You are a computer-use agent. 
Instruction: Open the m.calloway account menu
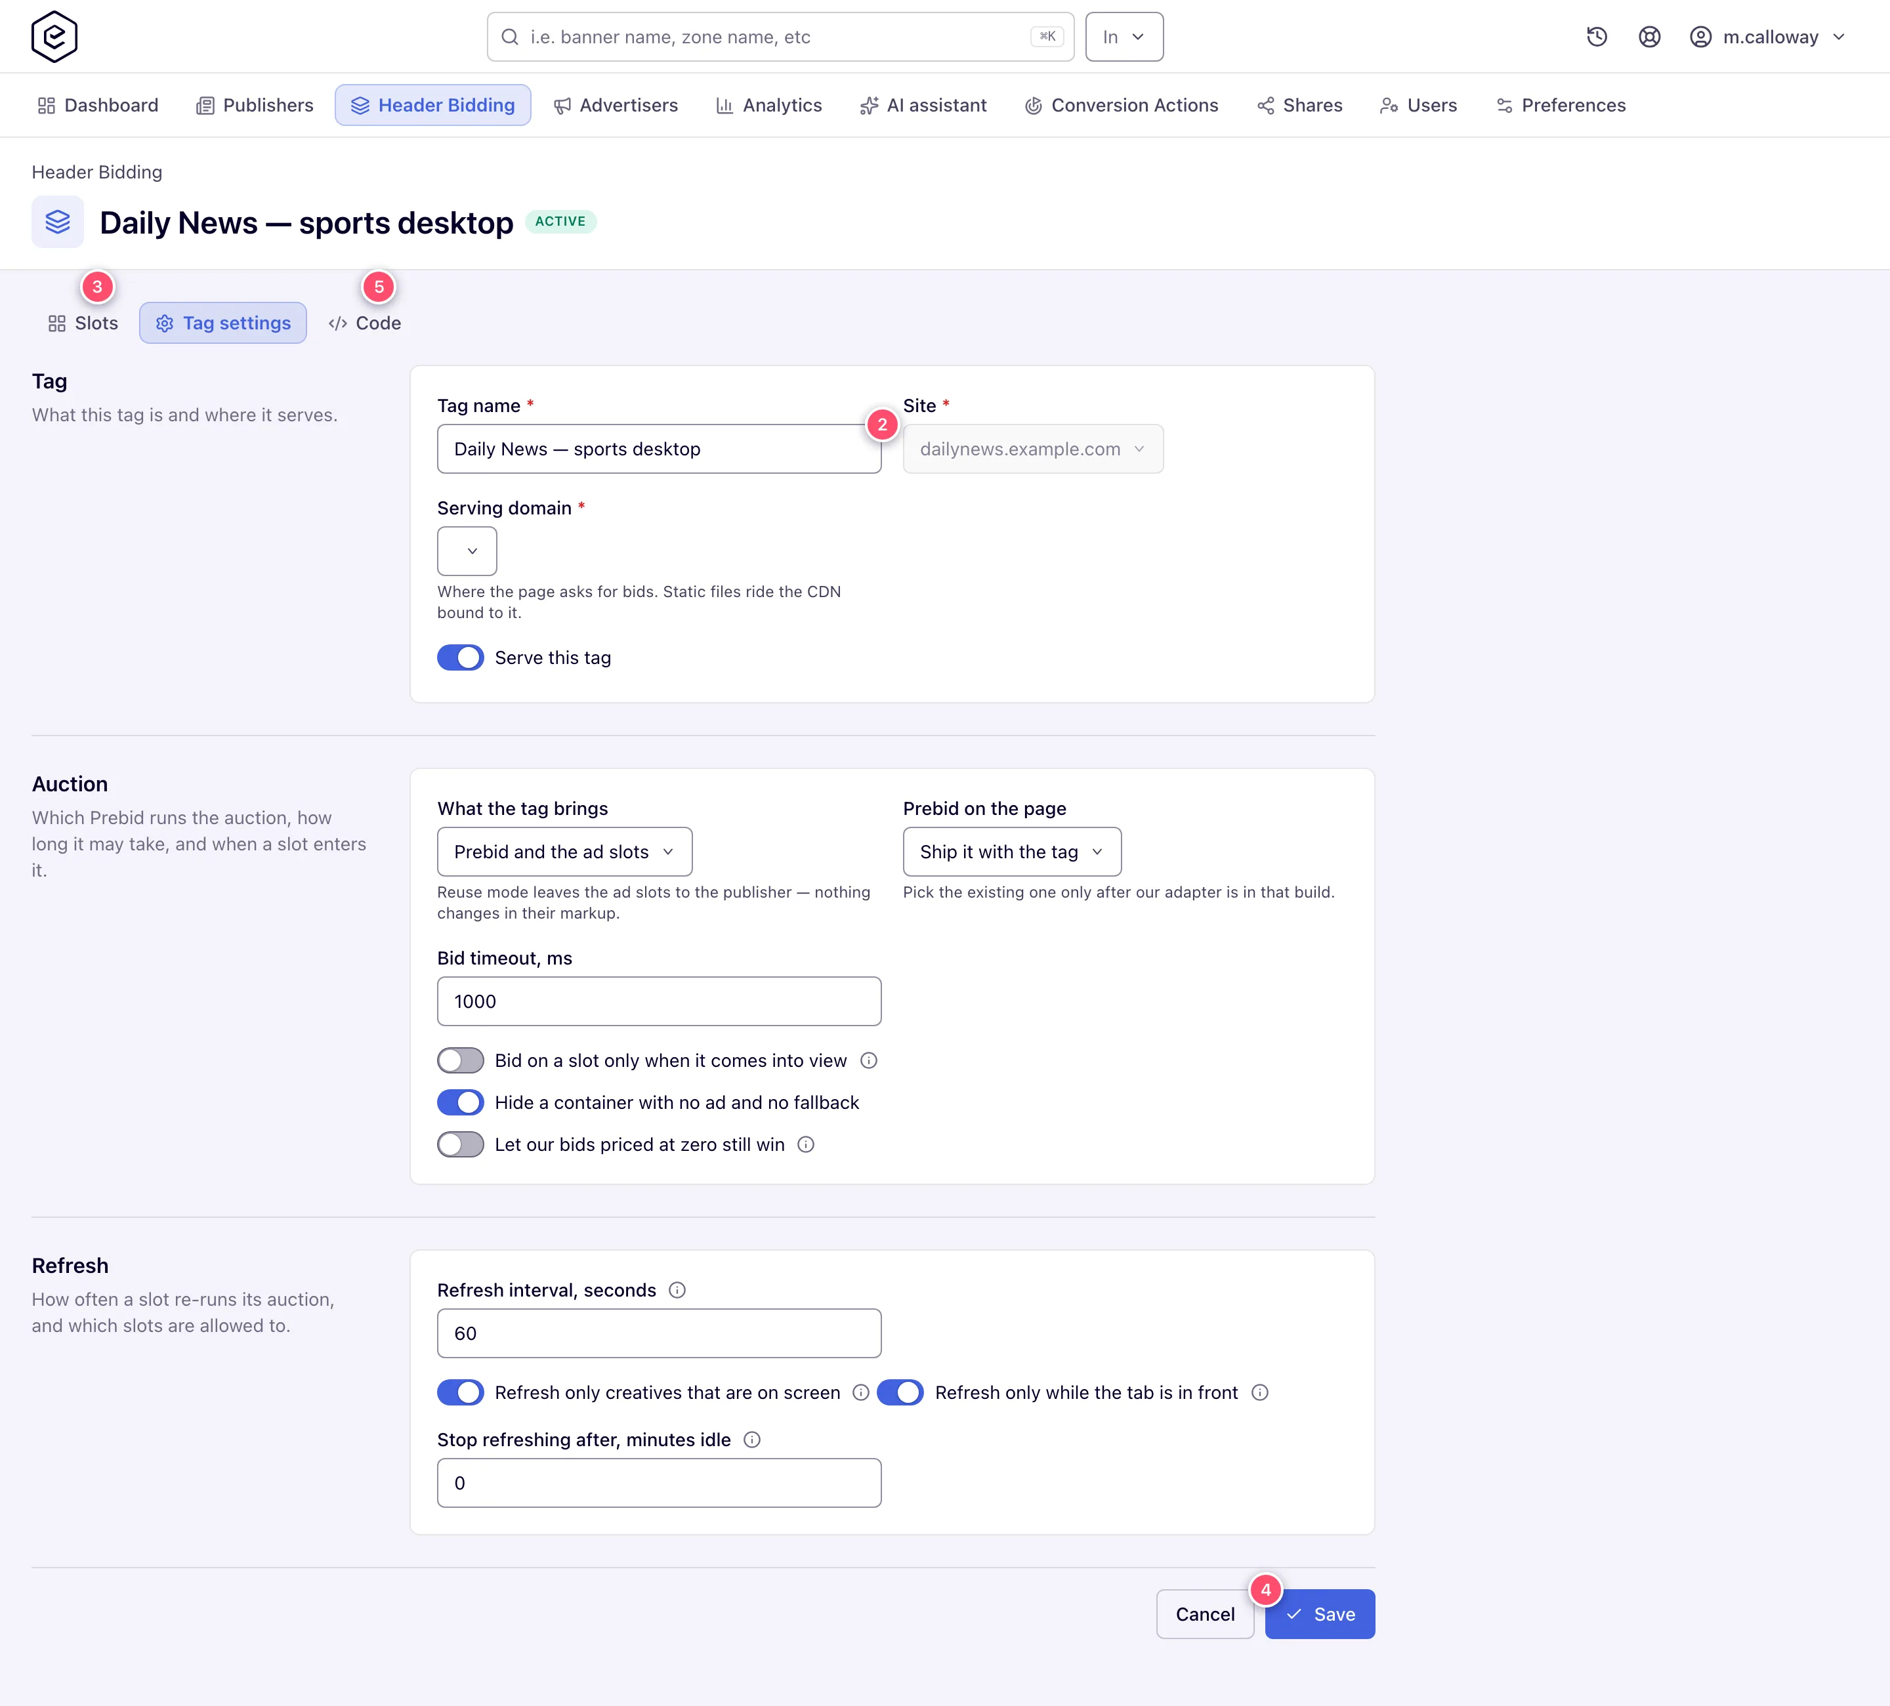pyautogui.click(x=1767, y=37)
